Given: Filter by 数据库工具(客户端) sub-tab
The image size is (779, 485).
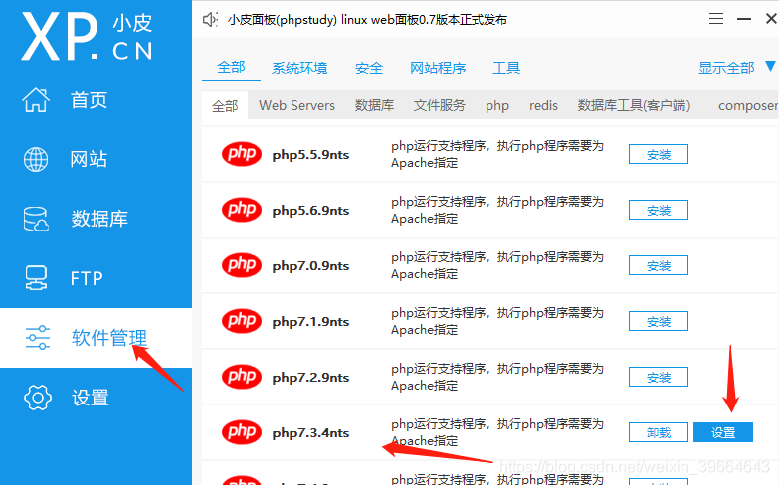Looking at the screenshot, I should (x=634, y=105).
